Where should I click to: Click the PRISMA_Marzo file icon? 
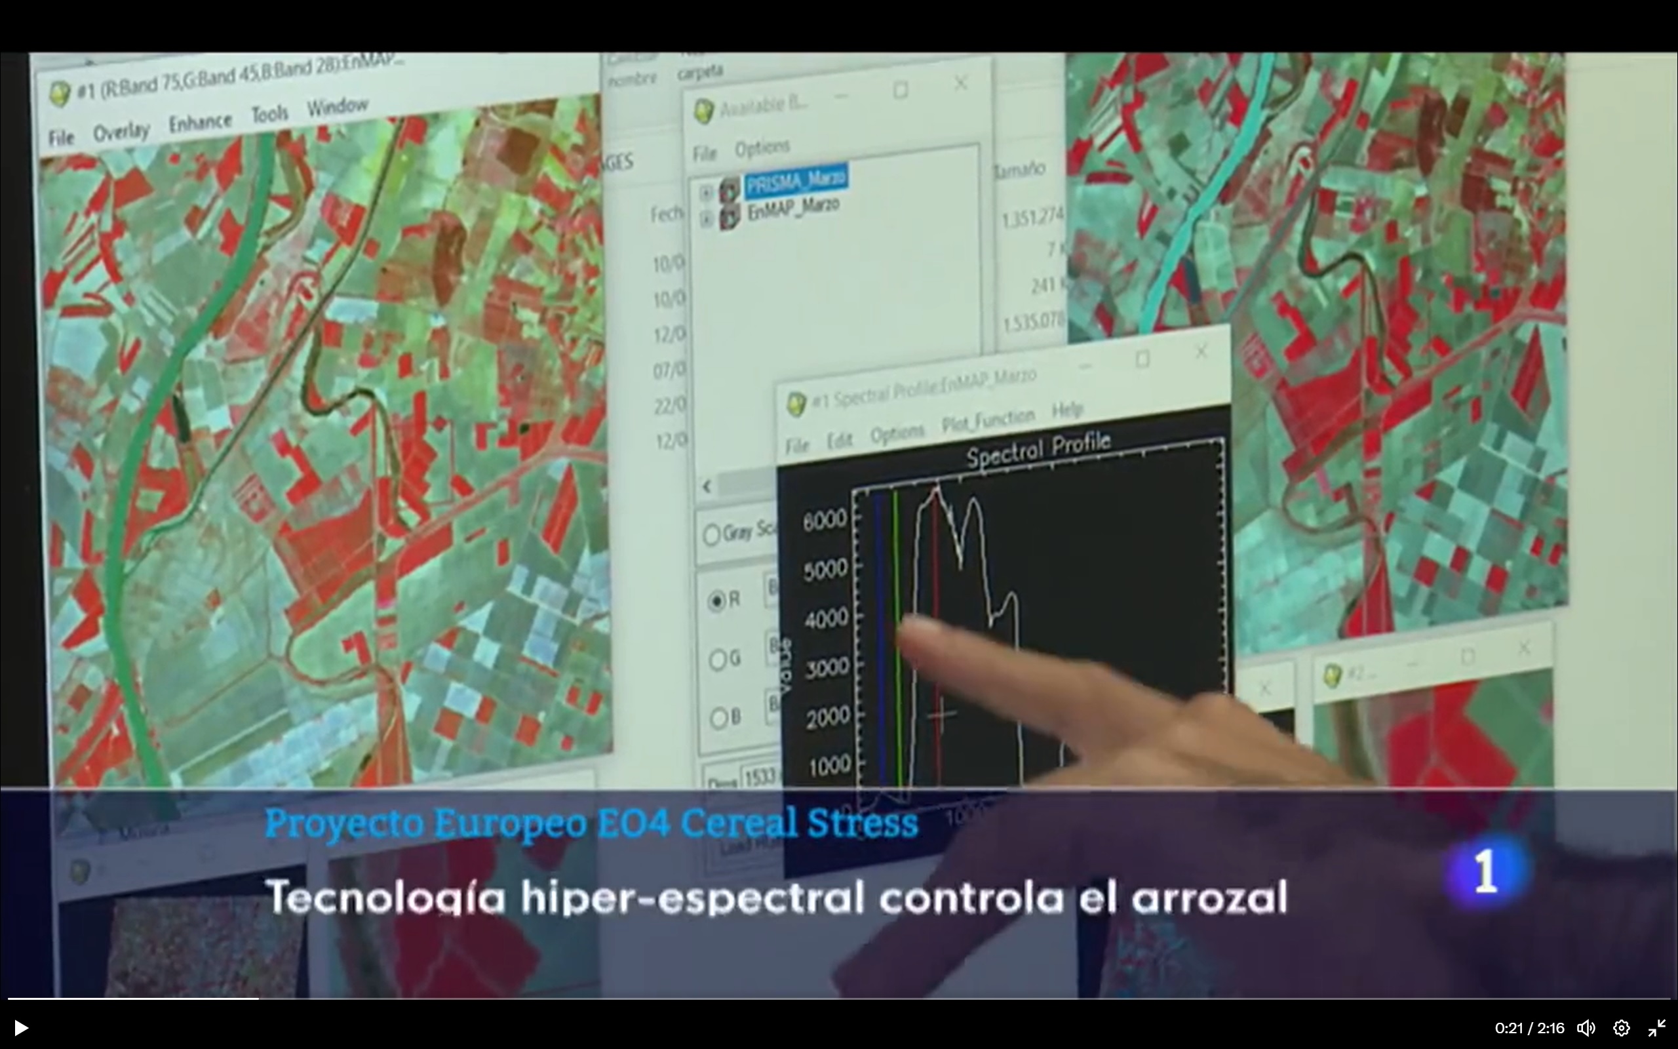[730, 189]
